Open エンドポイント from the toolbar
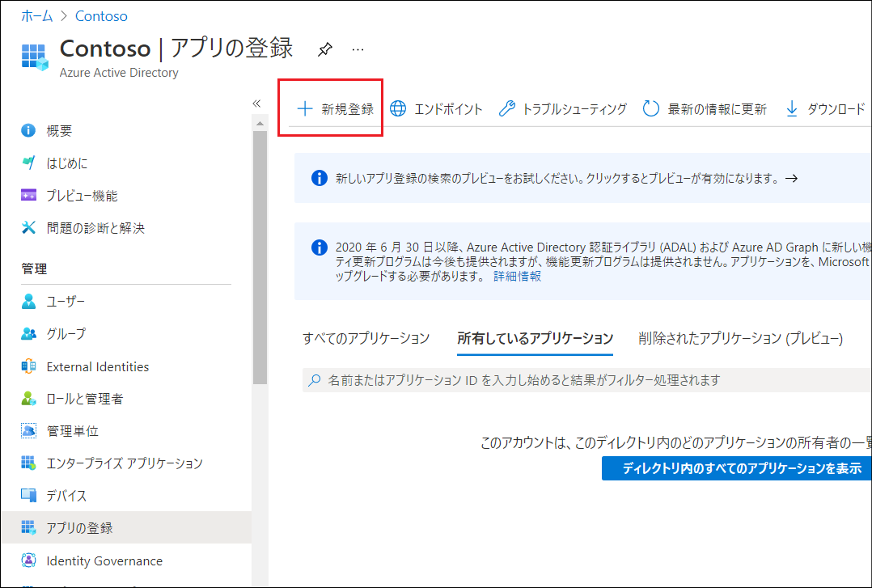This screenshot has width=872, height=588. 435,109
